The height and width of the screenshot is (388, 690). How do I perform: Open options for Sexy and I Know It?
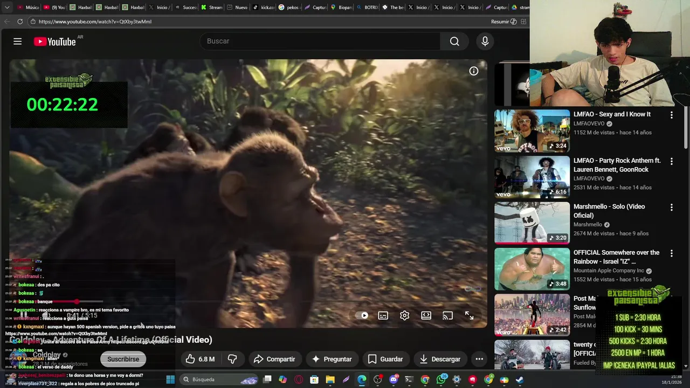pos(671,115)
